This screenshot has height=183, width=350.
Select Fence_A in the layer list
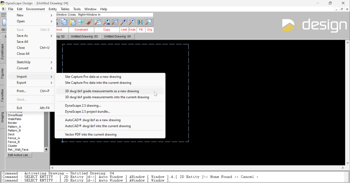click(x=14, y=138)
